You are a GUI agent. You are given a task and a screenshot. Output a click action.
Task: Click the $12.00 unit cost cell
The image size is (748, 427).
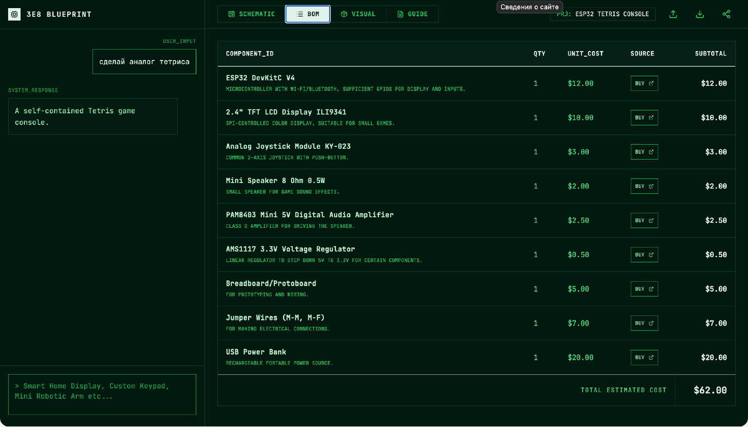coord(580,83)
